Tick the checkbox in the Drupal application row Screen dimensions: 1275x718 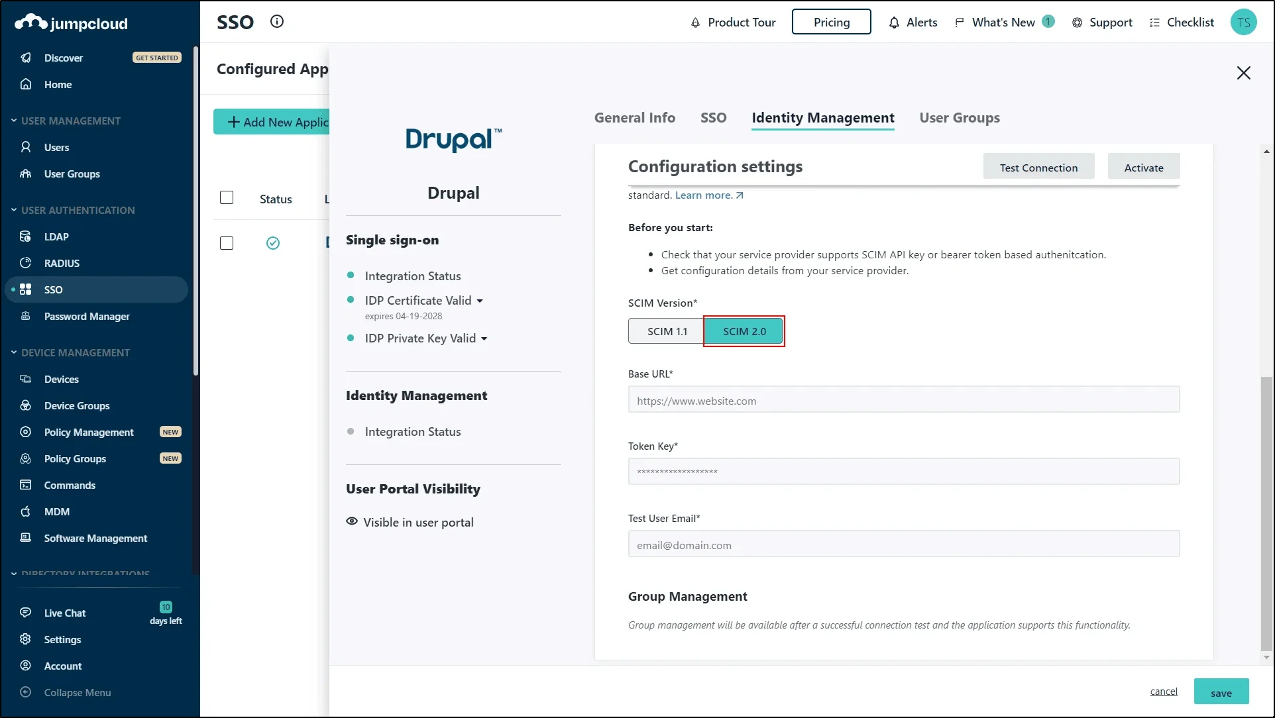pyautogui.click(x=227, y=243)
